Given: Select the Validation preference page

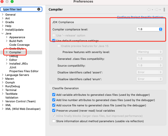Looking at the screenshot, I should (x=12, y=98).
